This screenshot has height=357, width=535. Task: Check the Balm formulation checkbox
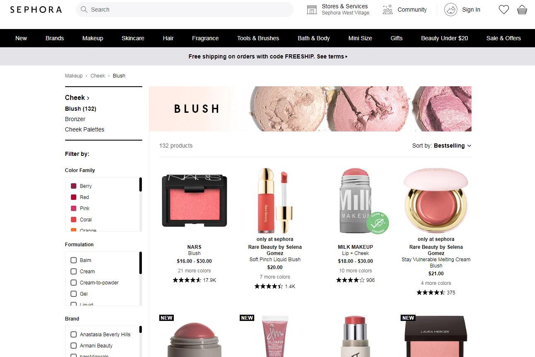73,260
